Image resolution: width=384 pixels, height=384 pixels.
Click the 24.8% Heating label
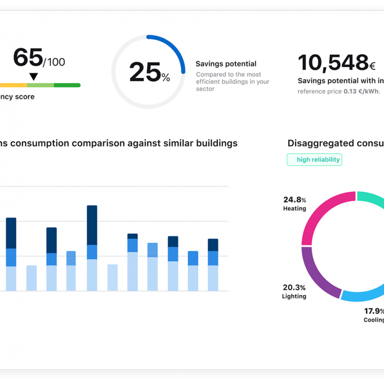(x=295, y=204)
